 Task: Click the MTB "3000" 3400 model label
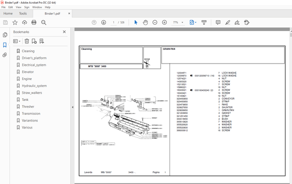click(x=97, y=66)
